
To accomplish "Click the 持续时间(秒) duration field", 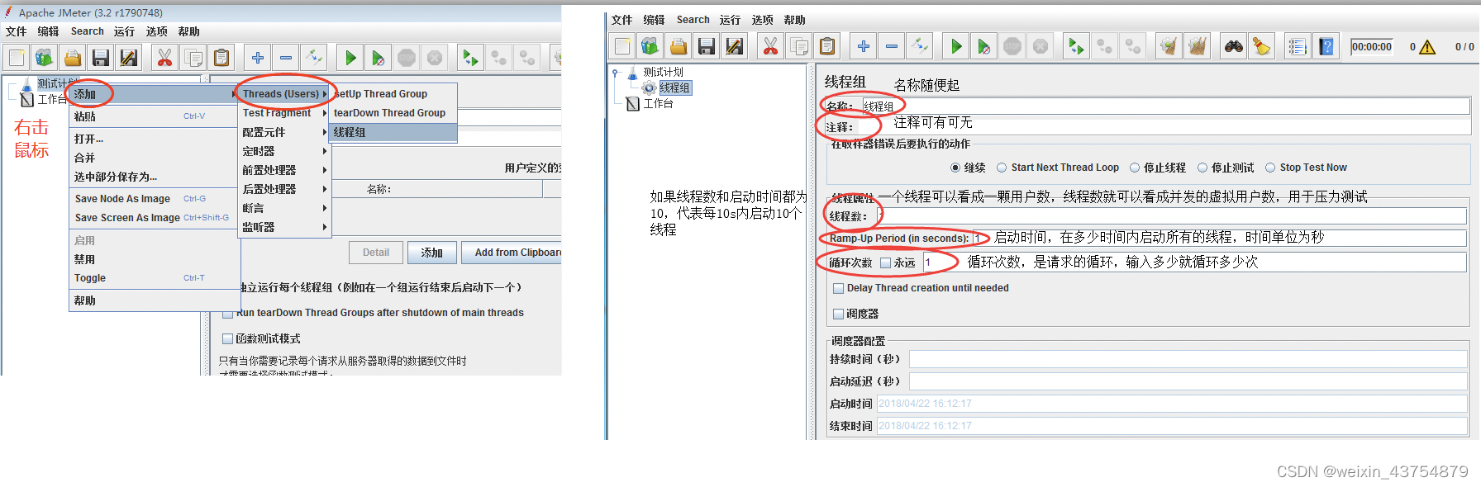I will tap(1188, 359).
